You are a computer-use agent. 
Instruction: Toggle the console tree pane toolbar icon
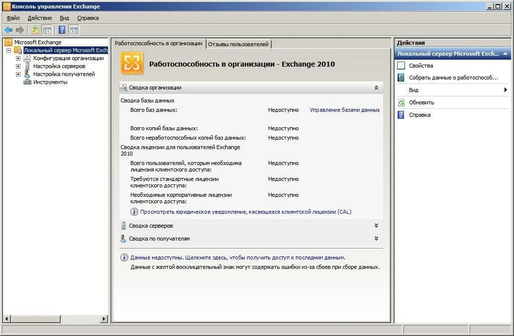pyautogui.click(x=47, y=30)
